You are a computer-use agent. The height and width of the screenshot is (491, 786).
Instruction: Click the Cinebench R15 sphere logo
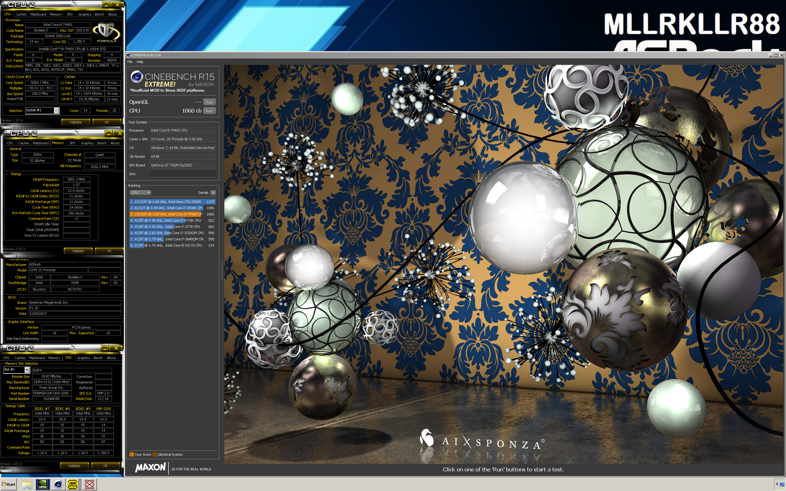[137, 77]
